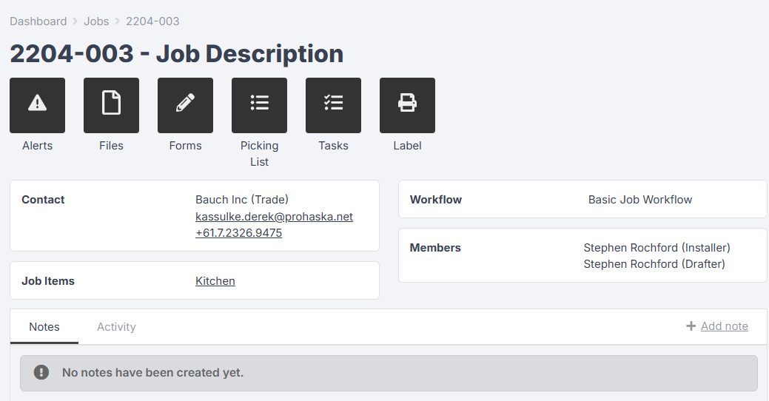This screenshot has width=769, height=401.
Task: Click the Contact field label
Action: coord(43,200)
